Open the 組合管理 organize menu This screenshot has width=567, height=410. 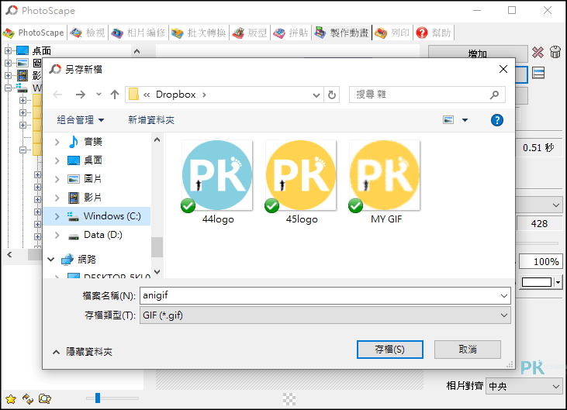(x=80, y=120)
